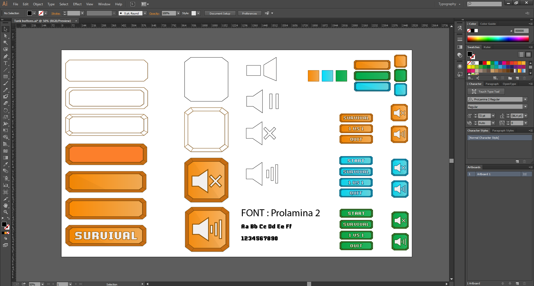This screenshot has width=534, height=286.
Task: Toggle artboard orientation icon for Artboard 1
Action: click(x=525, y=174)
